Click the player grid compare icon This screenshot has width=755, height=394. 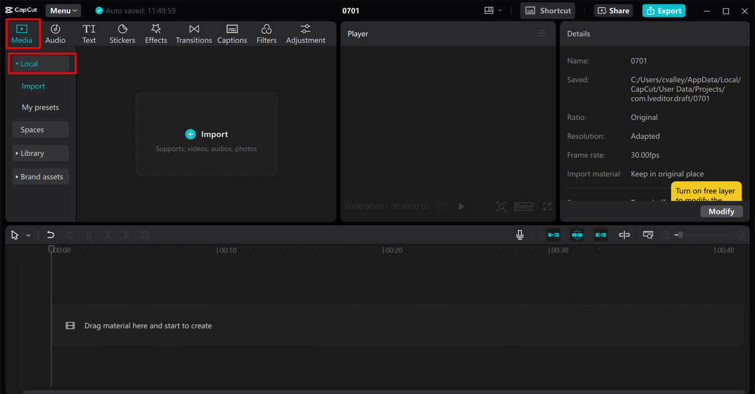[442, 207]
